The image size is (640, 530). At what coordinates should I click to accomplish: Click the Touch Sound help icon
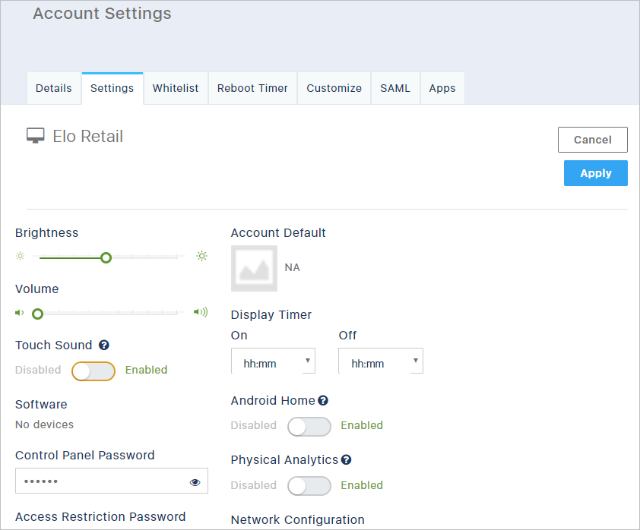point(104,345)
